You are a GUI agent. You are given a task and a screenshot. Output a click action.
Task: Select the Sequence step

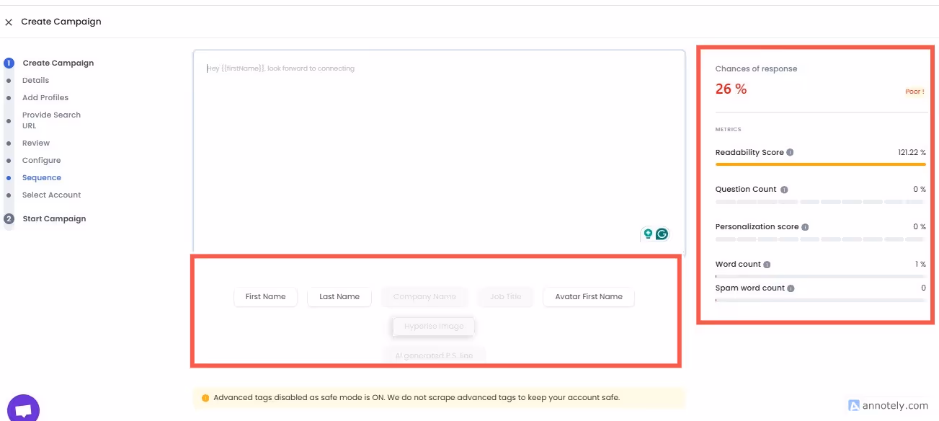click(41, 177)
